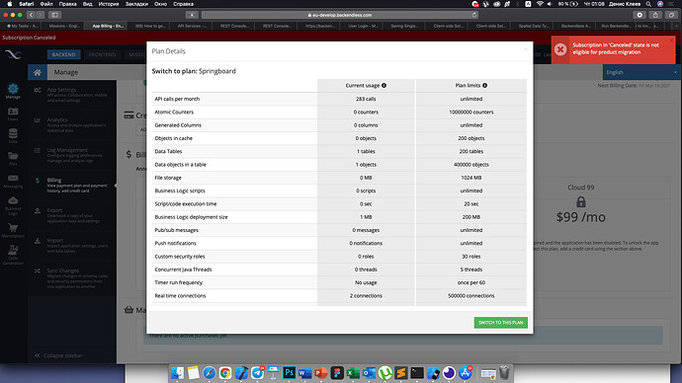
Task: Open the Справка menu
Action: coord(183,4)
